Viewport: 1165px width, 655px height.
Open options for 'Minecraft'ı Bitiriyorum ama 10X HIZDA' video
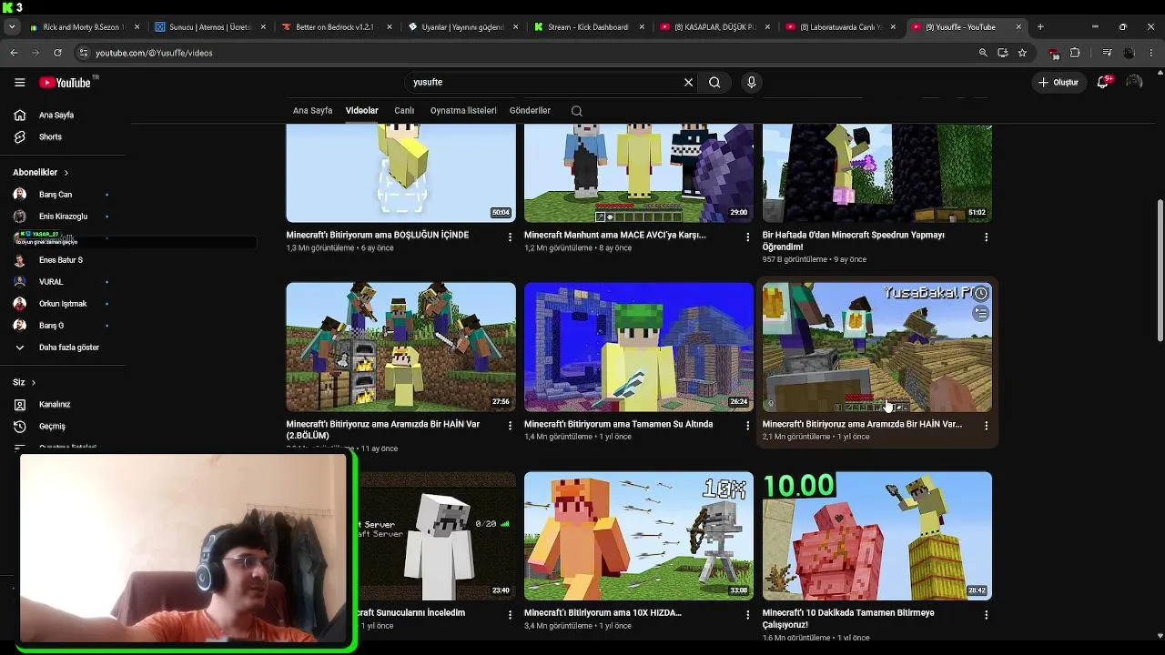[x=748, y=615]
